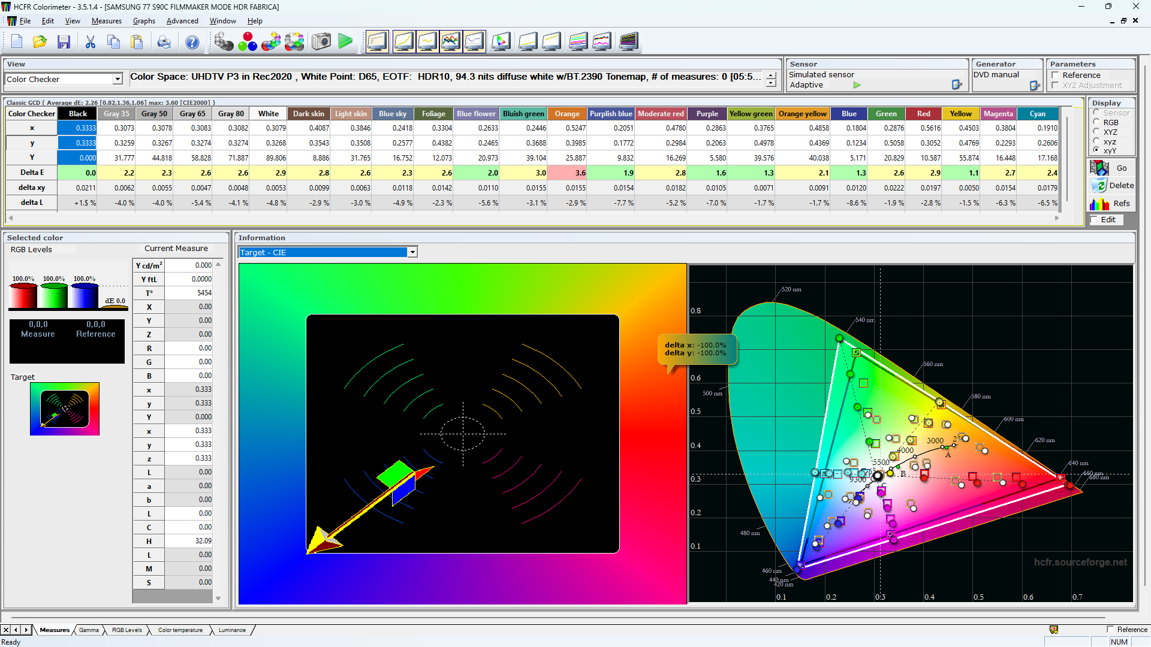Measure gray scale with the gray balls icon
1151x647 pixels.
[x=224, y=42]
